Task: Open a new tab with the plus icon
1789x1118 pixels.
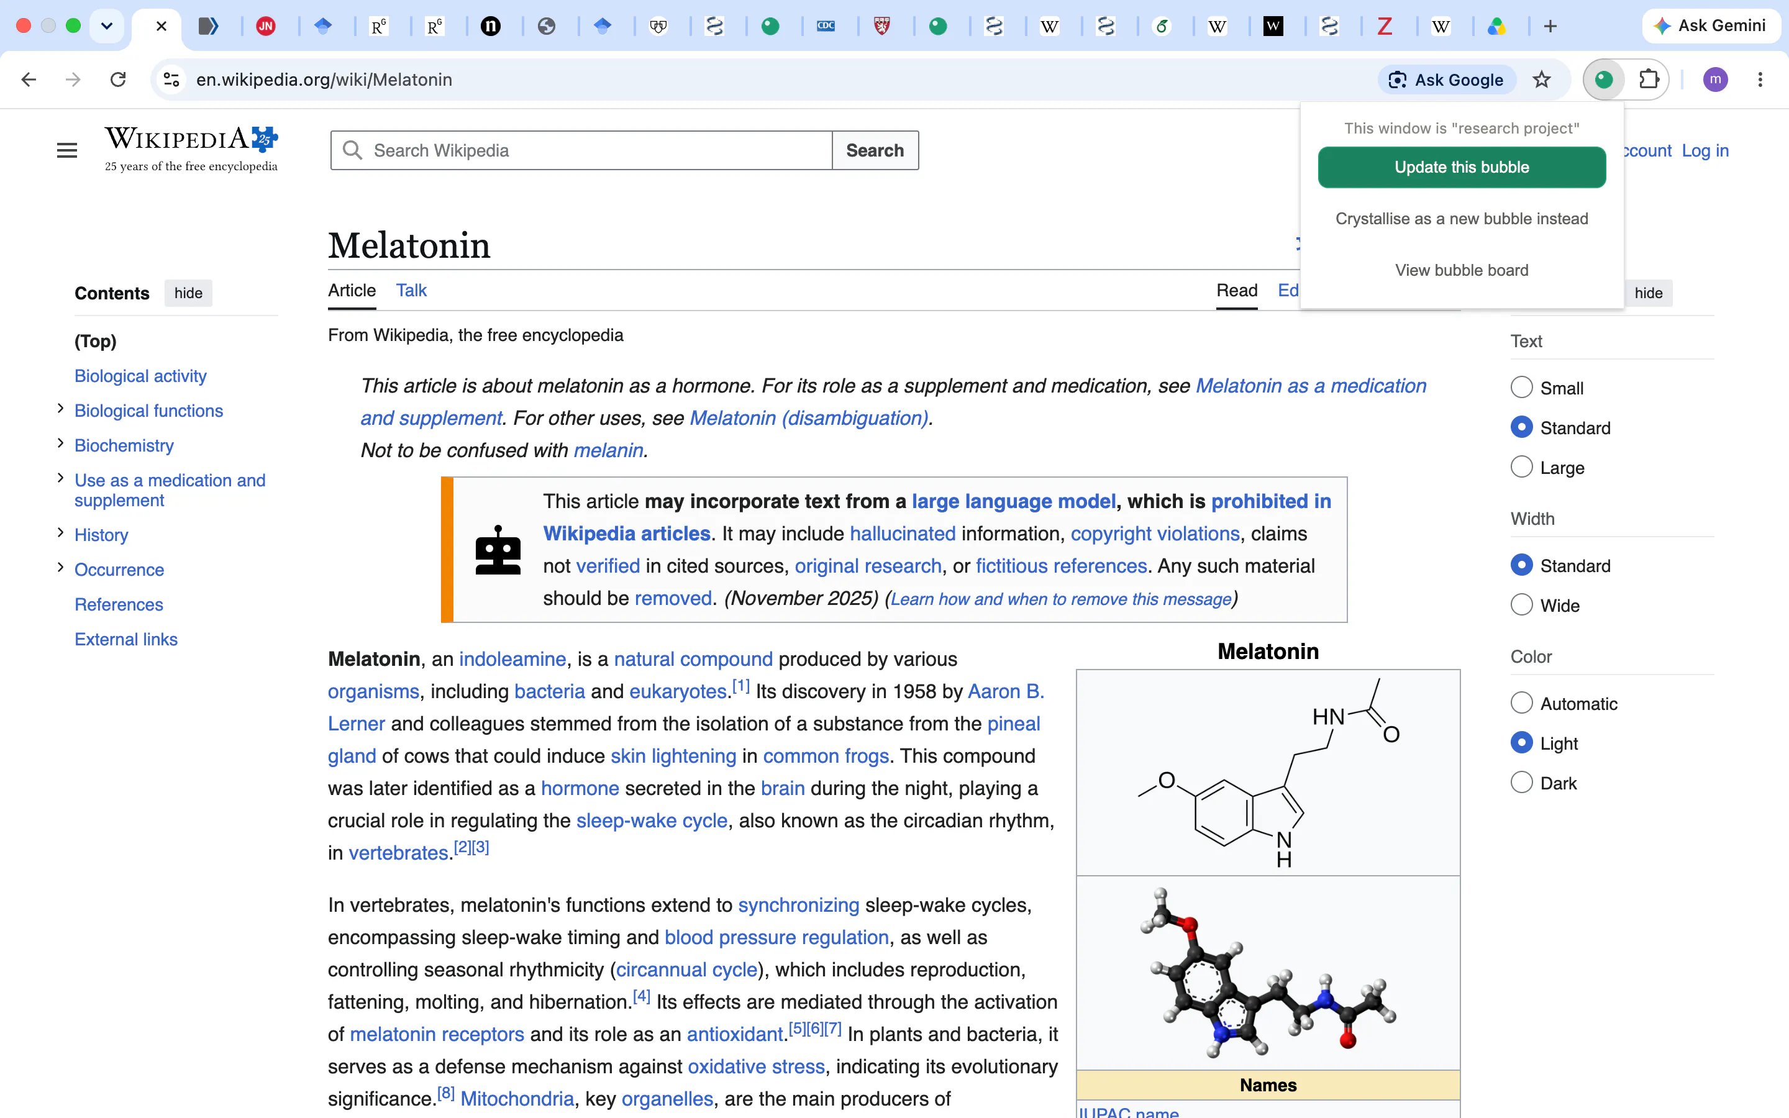Action: click(x=1550, y=27)
